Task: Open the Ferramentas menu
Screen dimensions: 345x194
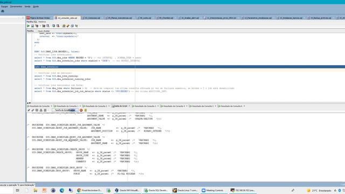Action: coord(16,6)
